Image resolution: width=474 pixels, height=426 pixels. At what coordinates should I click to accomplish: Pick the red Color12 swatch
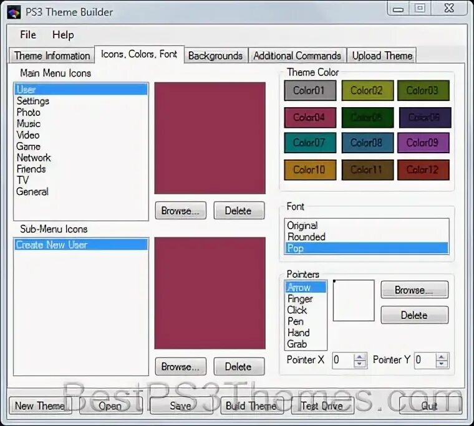tap(423, 169)
